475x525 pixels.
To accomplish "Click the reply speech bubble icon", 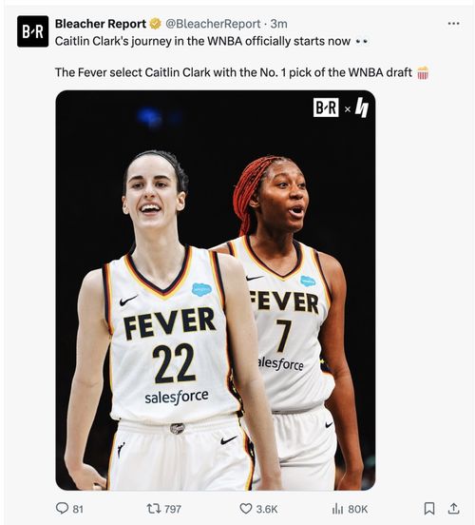I will coord(62,508).
